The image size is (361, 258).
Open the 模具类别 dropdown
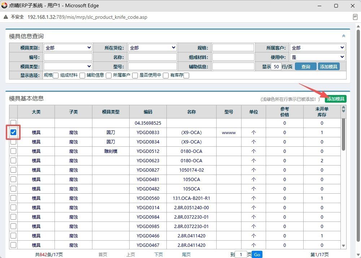[68, 48]
